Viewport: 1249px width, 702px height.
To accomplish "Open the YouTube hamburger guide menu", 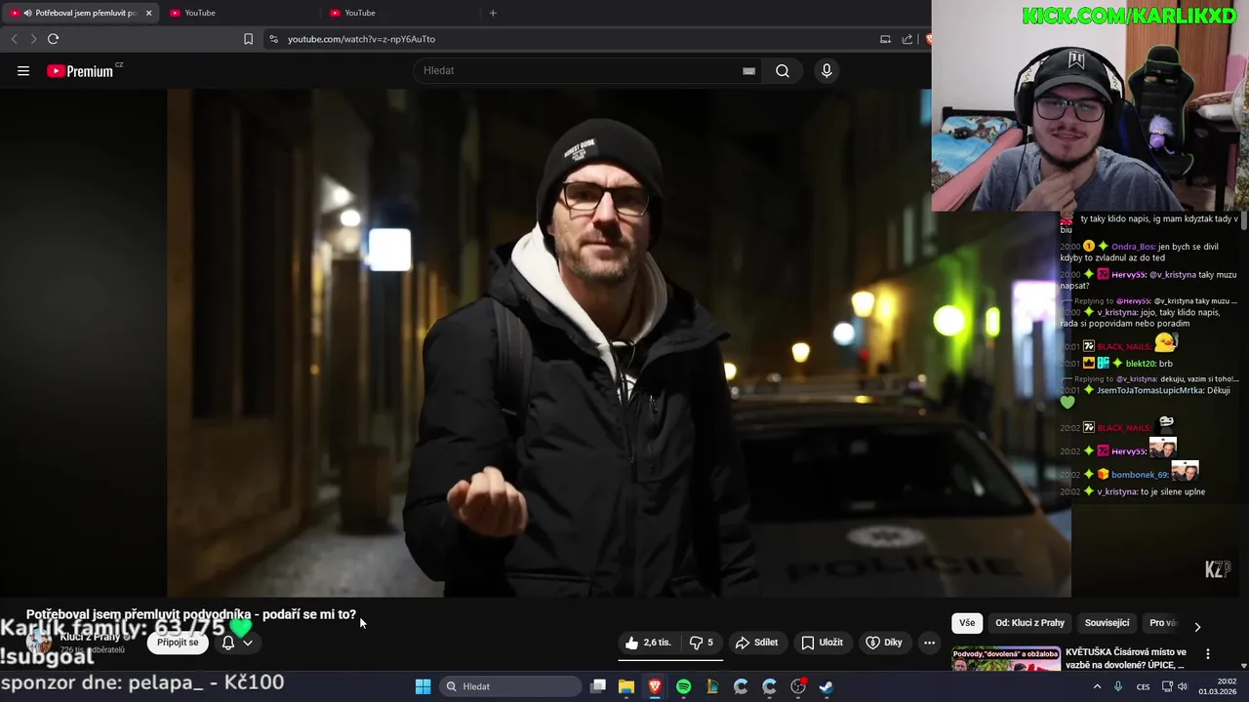I will [x=23, y=71].
